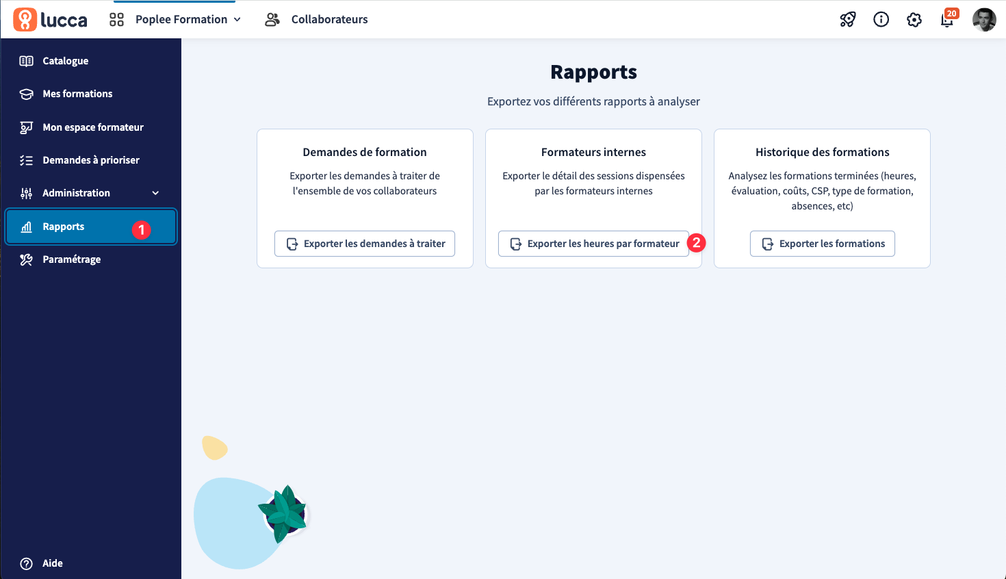Image resolution: width=1006 pixels, height=579 pixels.
Task: Click Exporter les demandes à traiter
Action: 365,244
